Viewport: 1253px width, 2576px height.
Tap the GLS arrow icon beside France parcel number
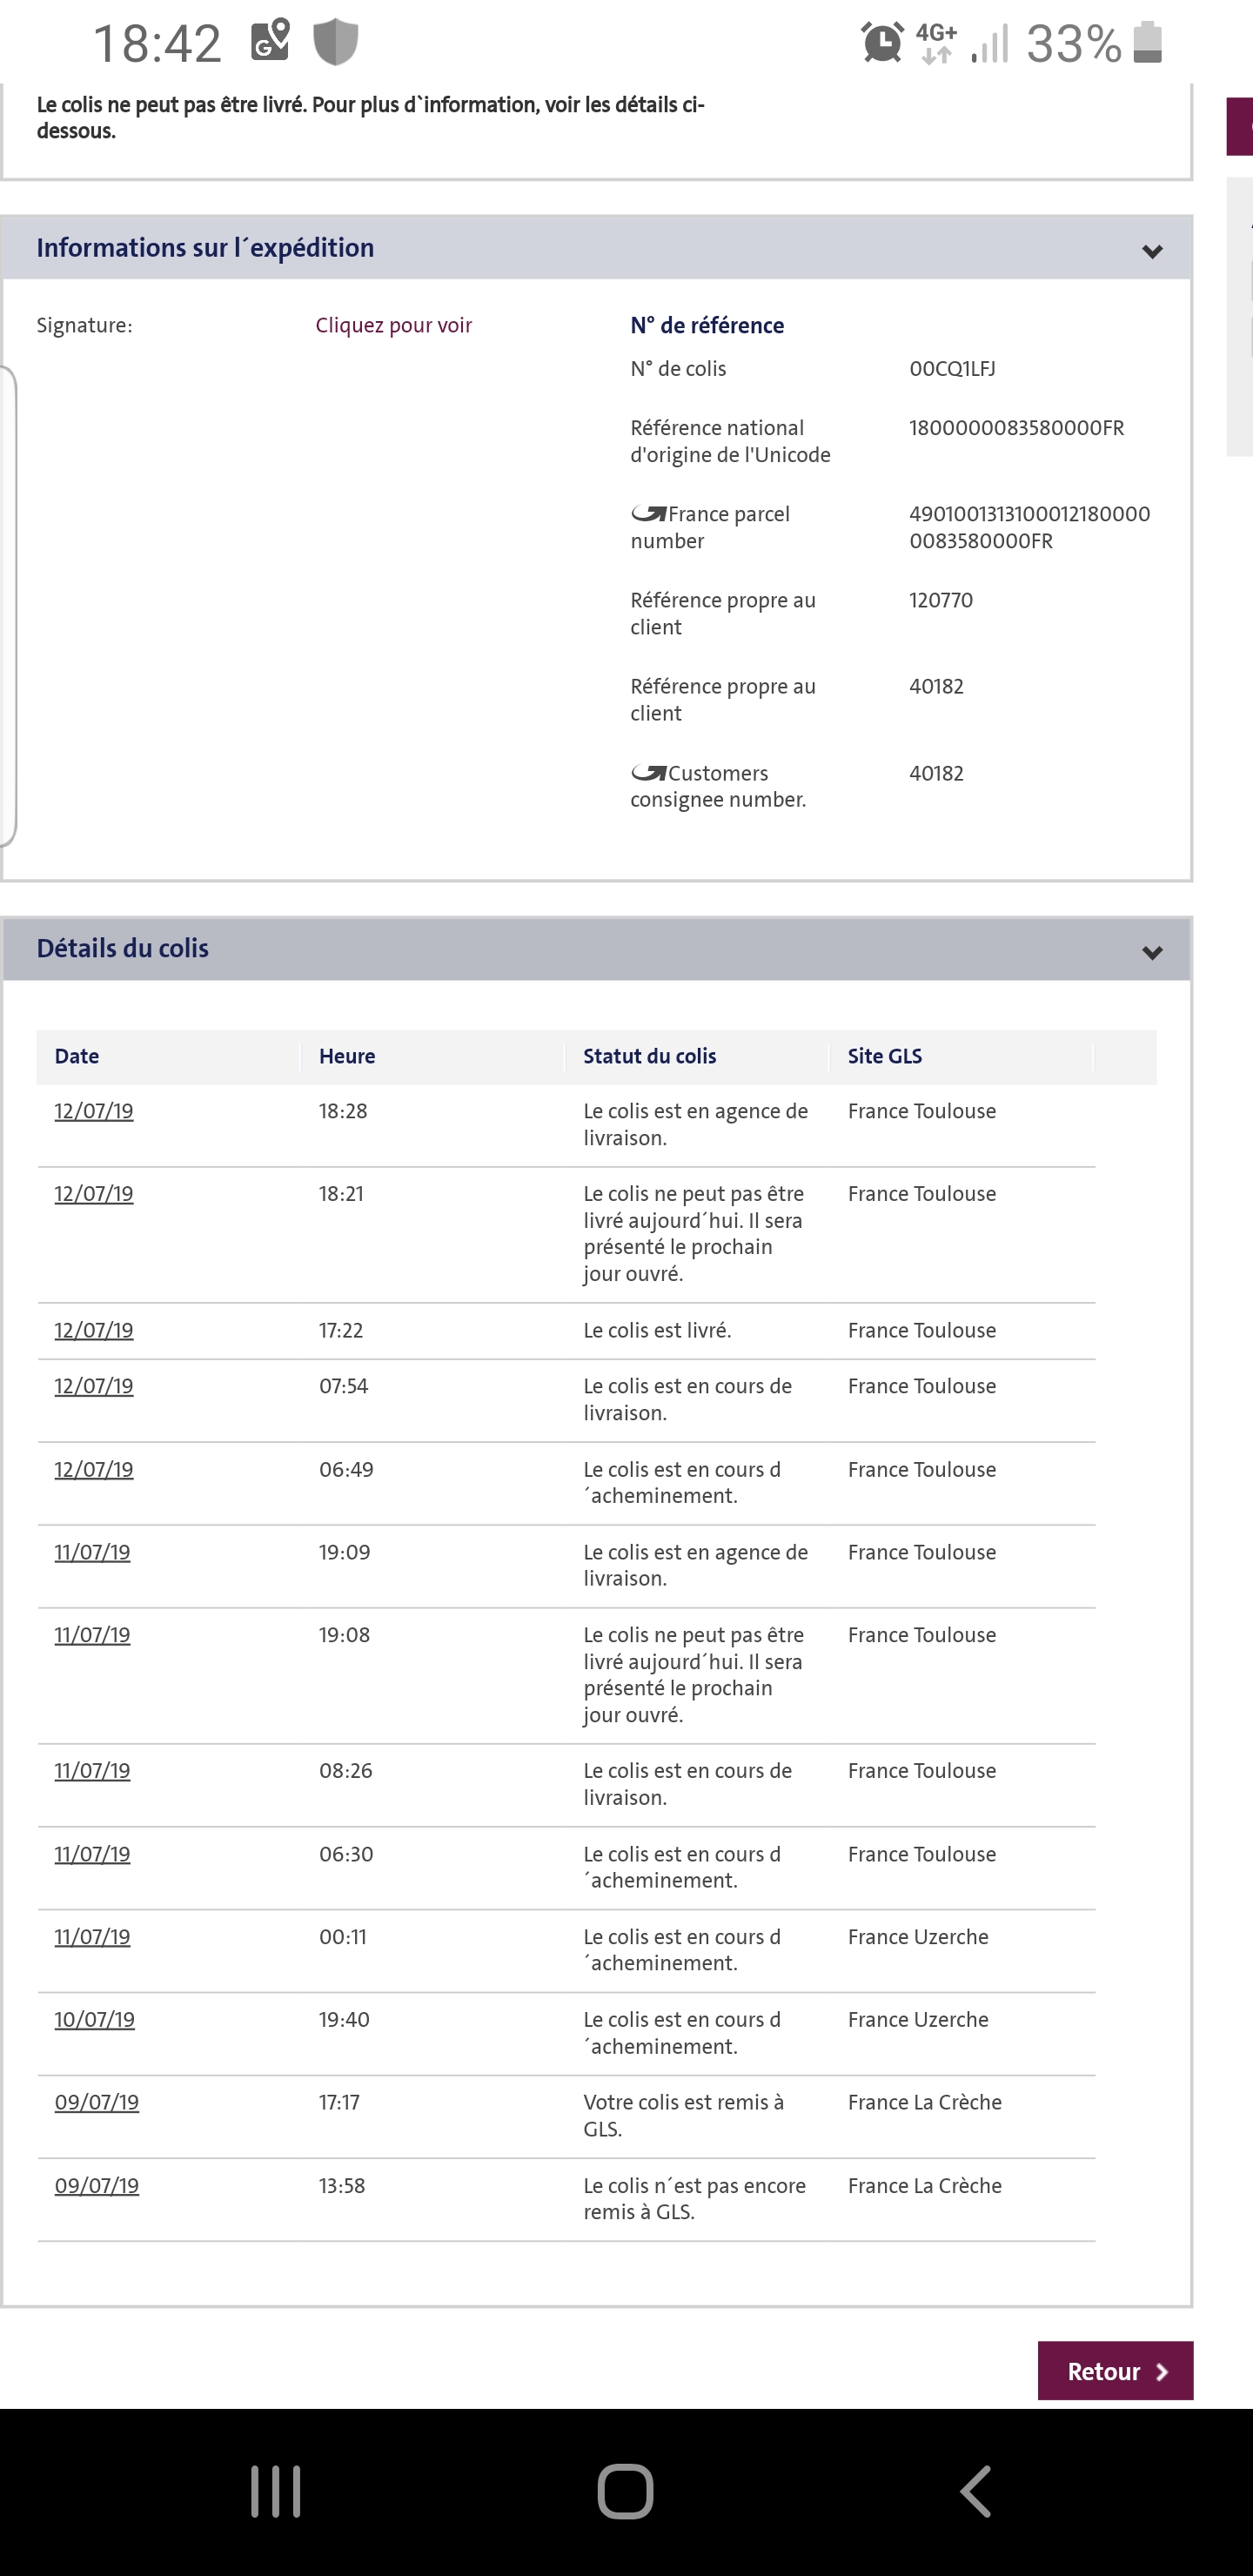[648, 514]
